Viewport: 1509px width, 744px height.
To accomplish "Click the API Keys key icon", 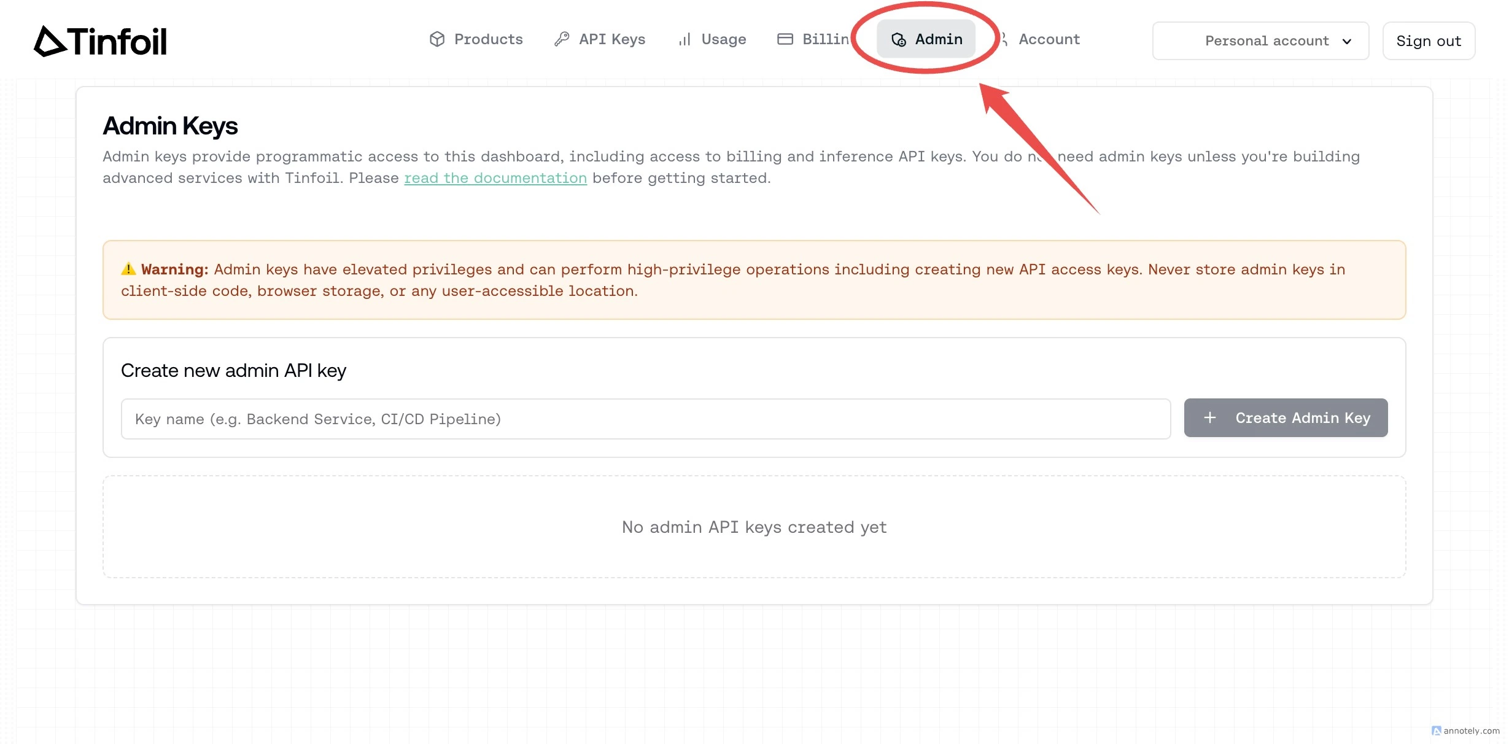I will (x=562, y=39).
